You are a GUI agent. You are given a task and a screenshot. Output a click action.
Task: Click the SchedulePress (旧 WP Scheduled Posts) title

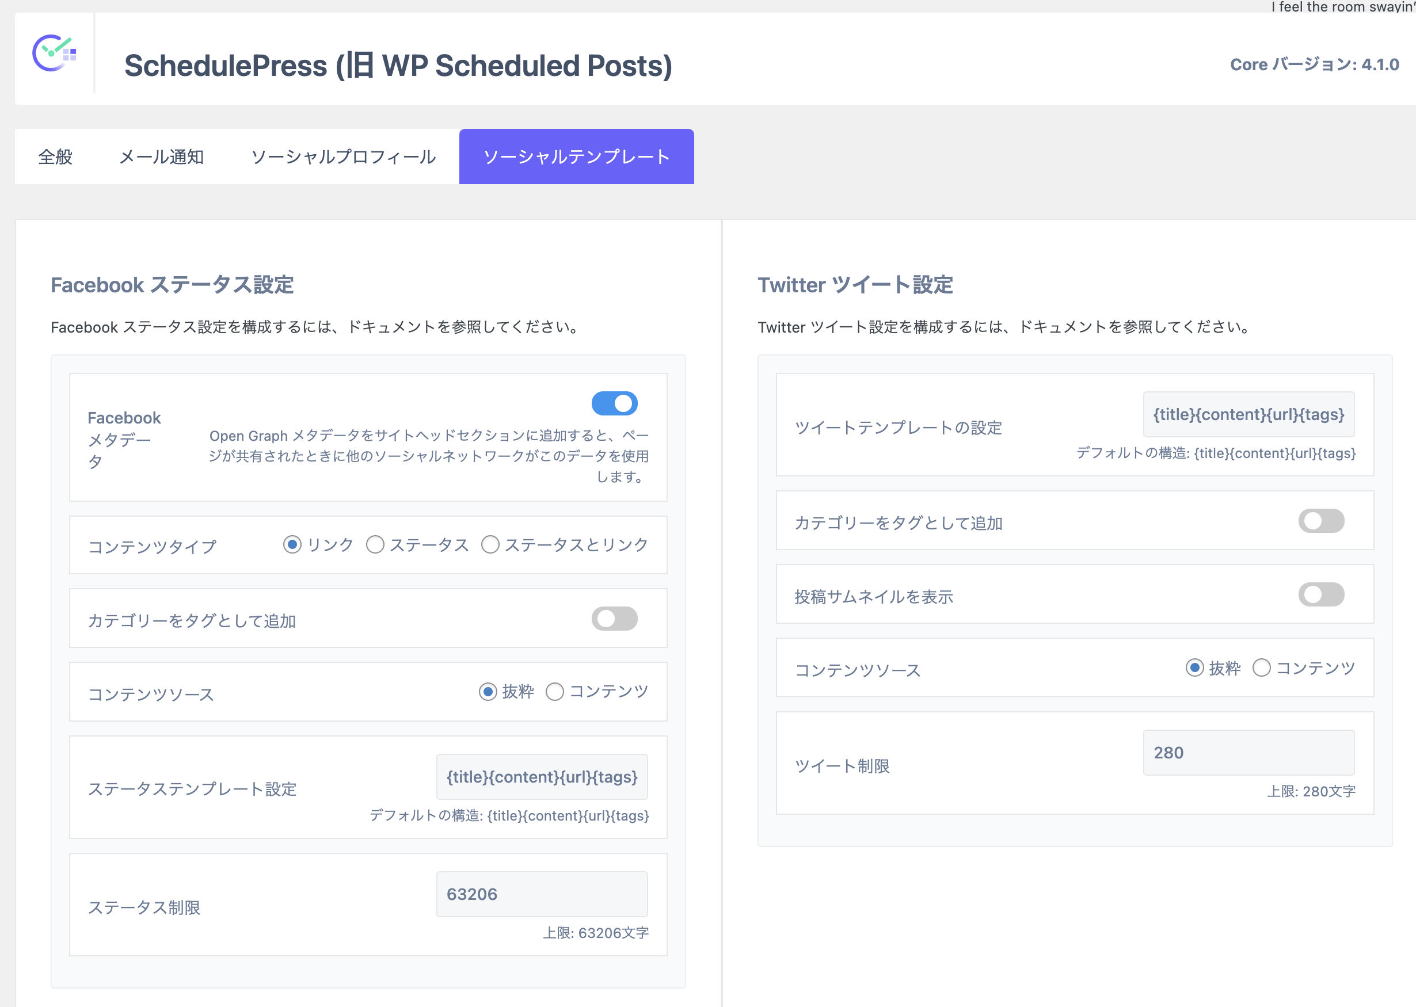pyautogui.click(x=398, y=66)
